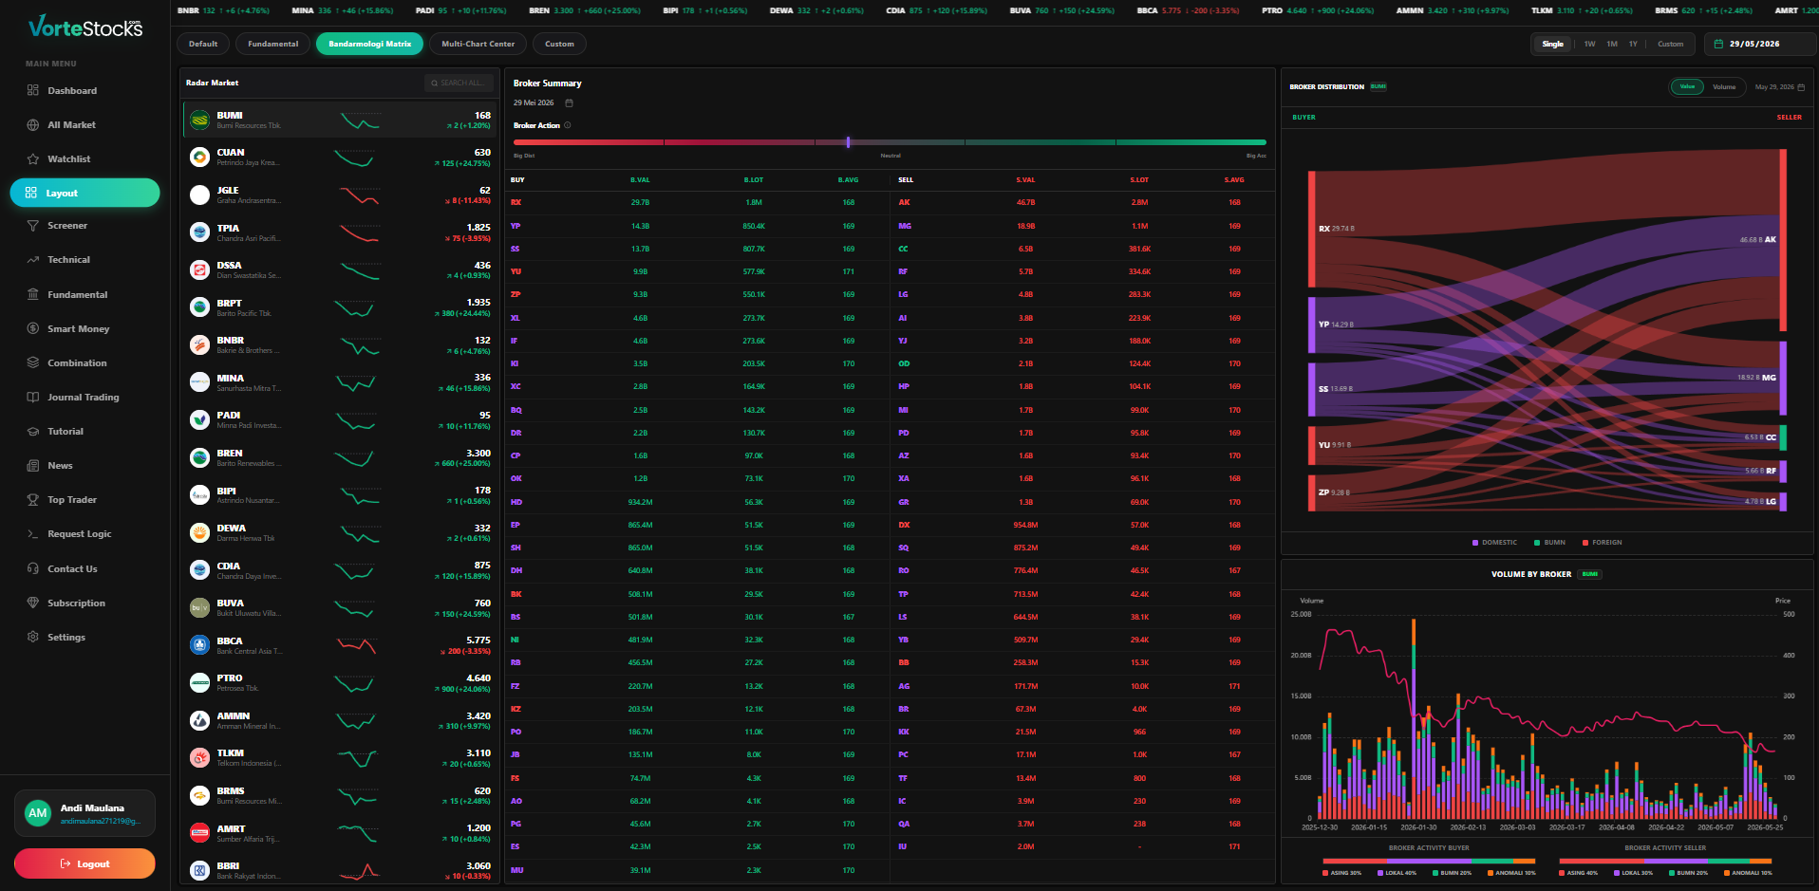Image resolution: width=1819 pixels, height=891 pixels.
Task: Click the Broker Action gauge marker
Action: click(848, 142)
